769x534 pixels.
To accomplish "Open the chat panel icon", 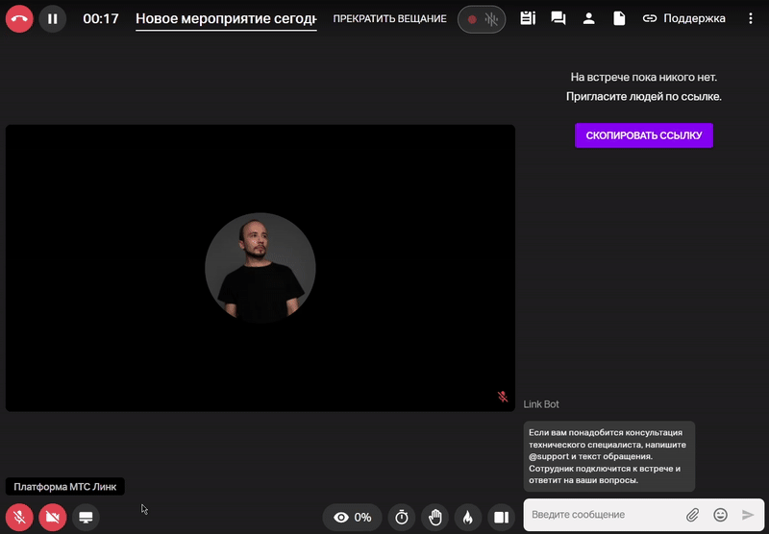I will (x=558, y=18).
